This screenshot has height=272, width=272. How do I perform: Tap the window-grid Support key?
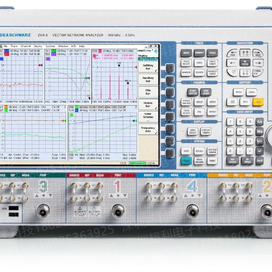[232, 102]
